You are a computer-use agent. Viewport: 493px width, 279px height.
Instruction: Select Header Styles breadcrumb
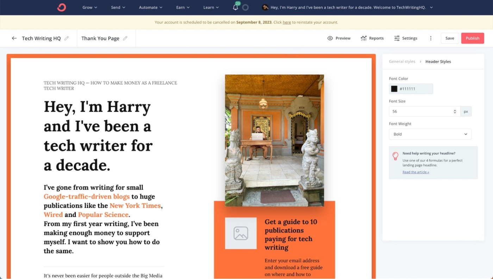(438, 61)
